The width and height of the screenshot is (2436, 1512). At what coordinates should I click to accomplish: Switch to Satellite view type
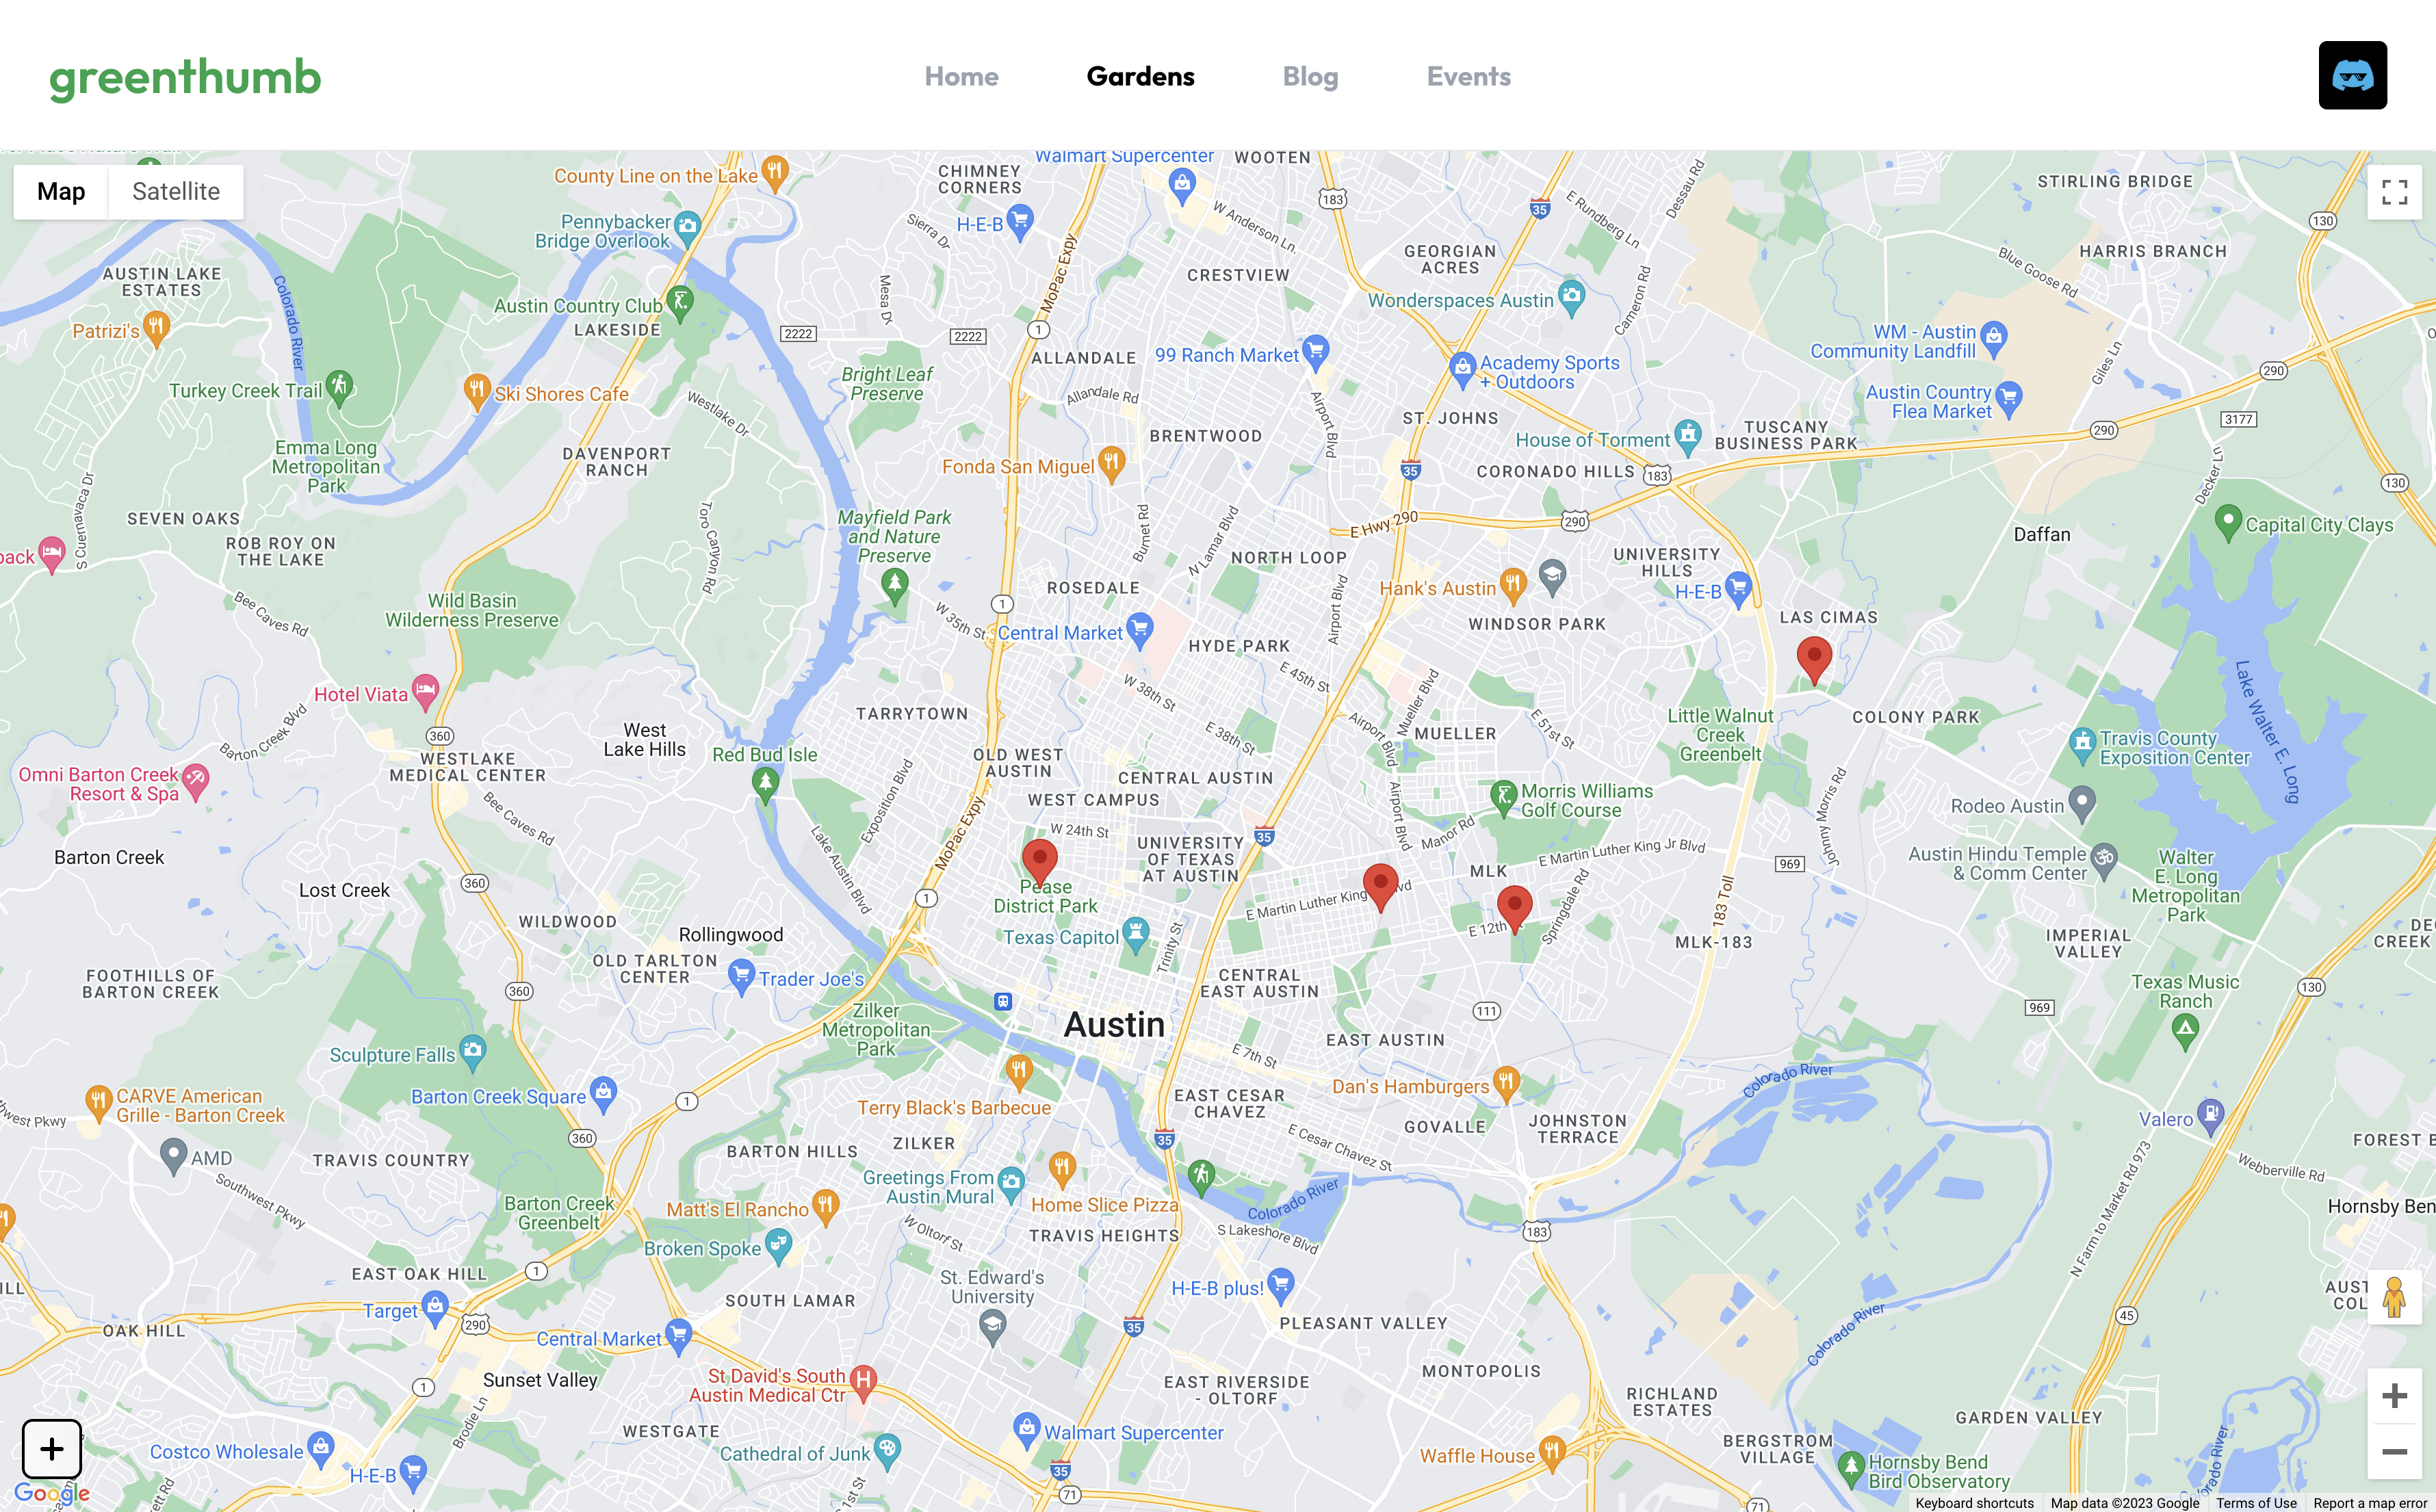tap(176, 192)
